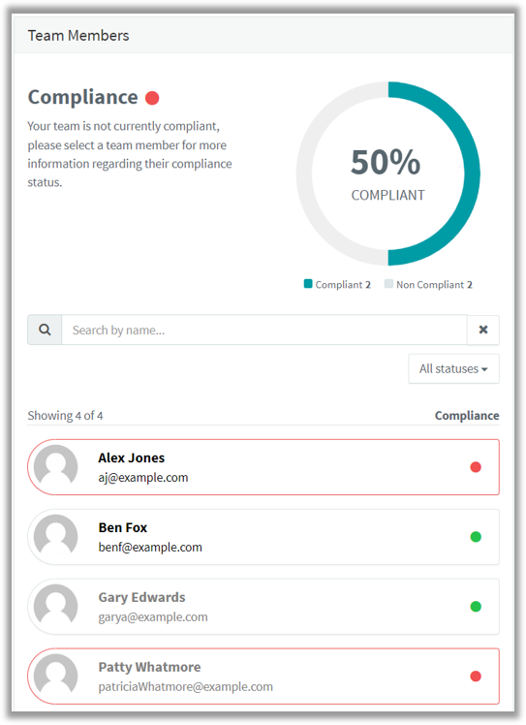Click the Search by name field
Screen dimensions: 526x725
point(264,330)
